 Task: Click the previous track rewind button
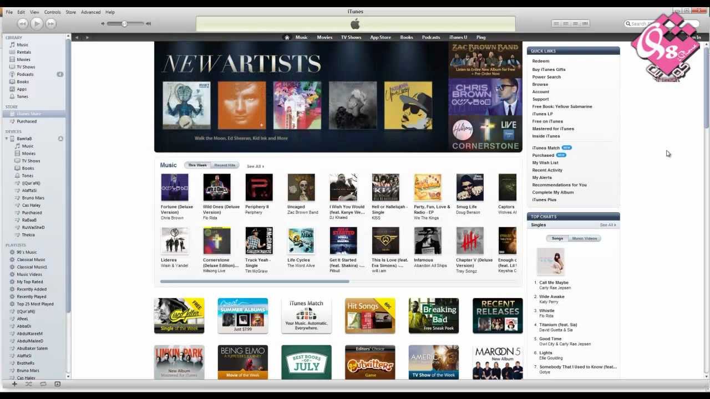[x=23, y=23]
